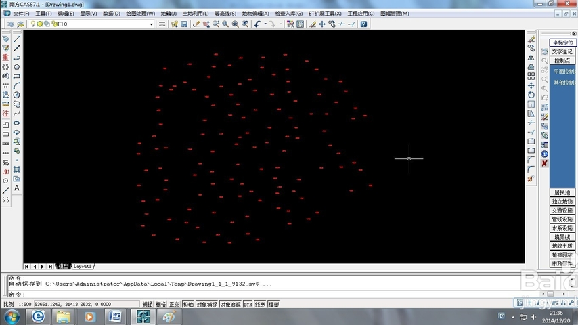This screenshot has width=578, height=325.
Task: Toggle 栅格 grid display
Action: [x=160, y=304]
